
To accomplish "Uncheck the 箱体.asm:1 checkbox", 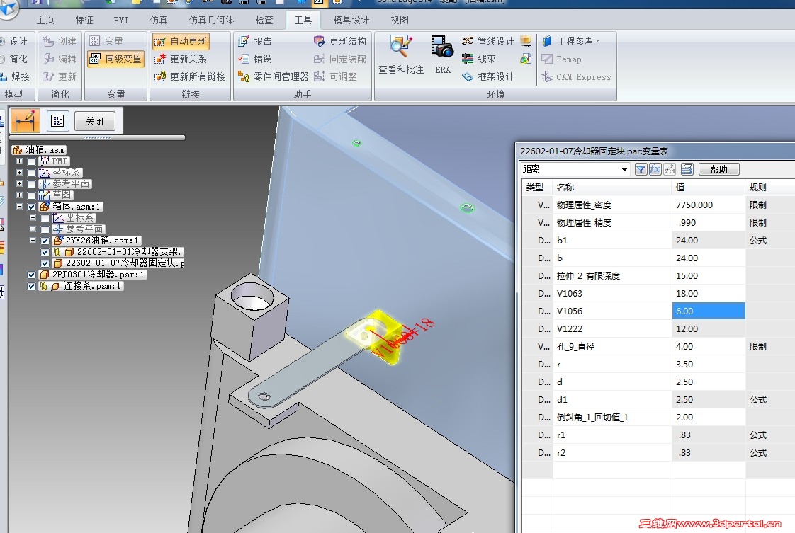I will point(31,207).
